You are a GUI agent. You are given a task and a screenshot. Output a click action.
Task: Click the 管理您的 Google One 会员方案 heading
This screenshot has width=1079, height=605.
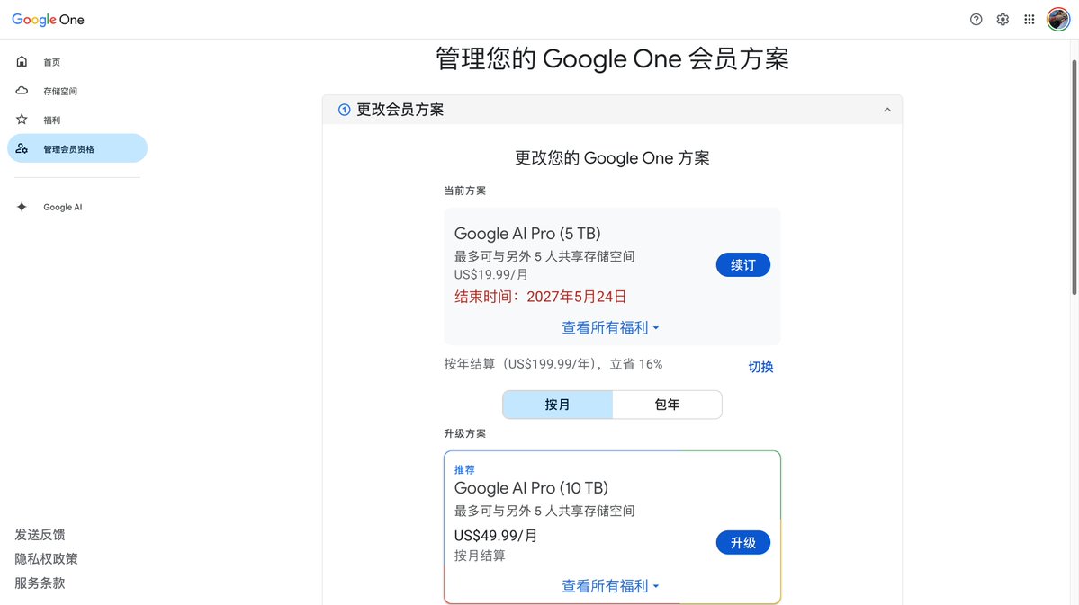(612, 59)
